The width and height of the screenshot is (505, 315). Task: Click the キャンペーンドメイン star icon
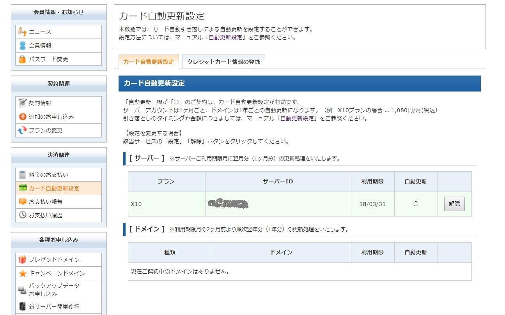point(22,273)
